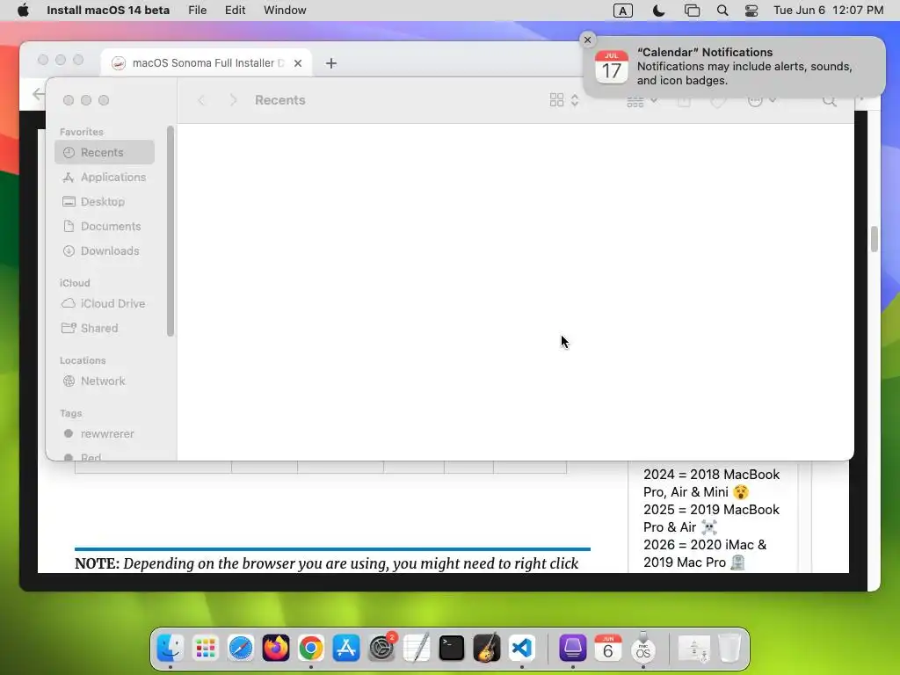Image resolution: width=900 pixels, height=675 pixels.
Task: Open Control Center in the menu bar
Action: (x=751, y=11)
